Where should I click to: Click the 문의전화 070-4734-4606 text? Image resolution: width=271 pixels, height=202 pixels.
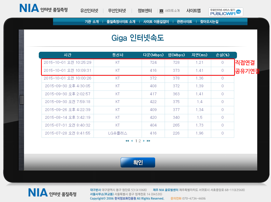[188, 198]
